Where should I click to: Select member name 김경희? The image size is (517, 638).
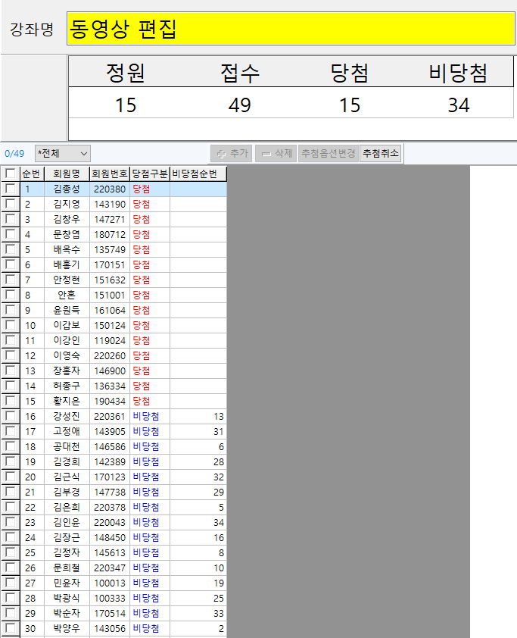67,461
